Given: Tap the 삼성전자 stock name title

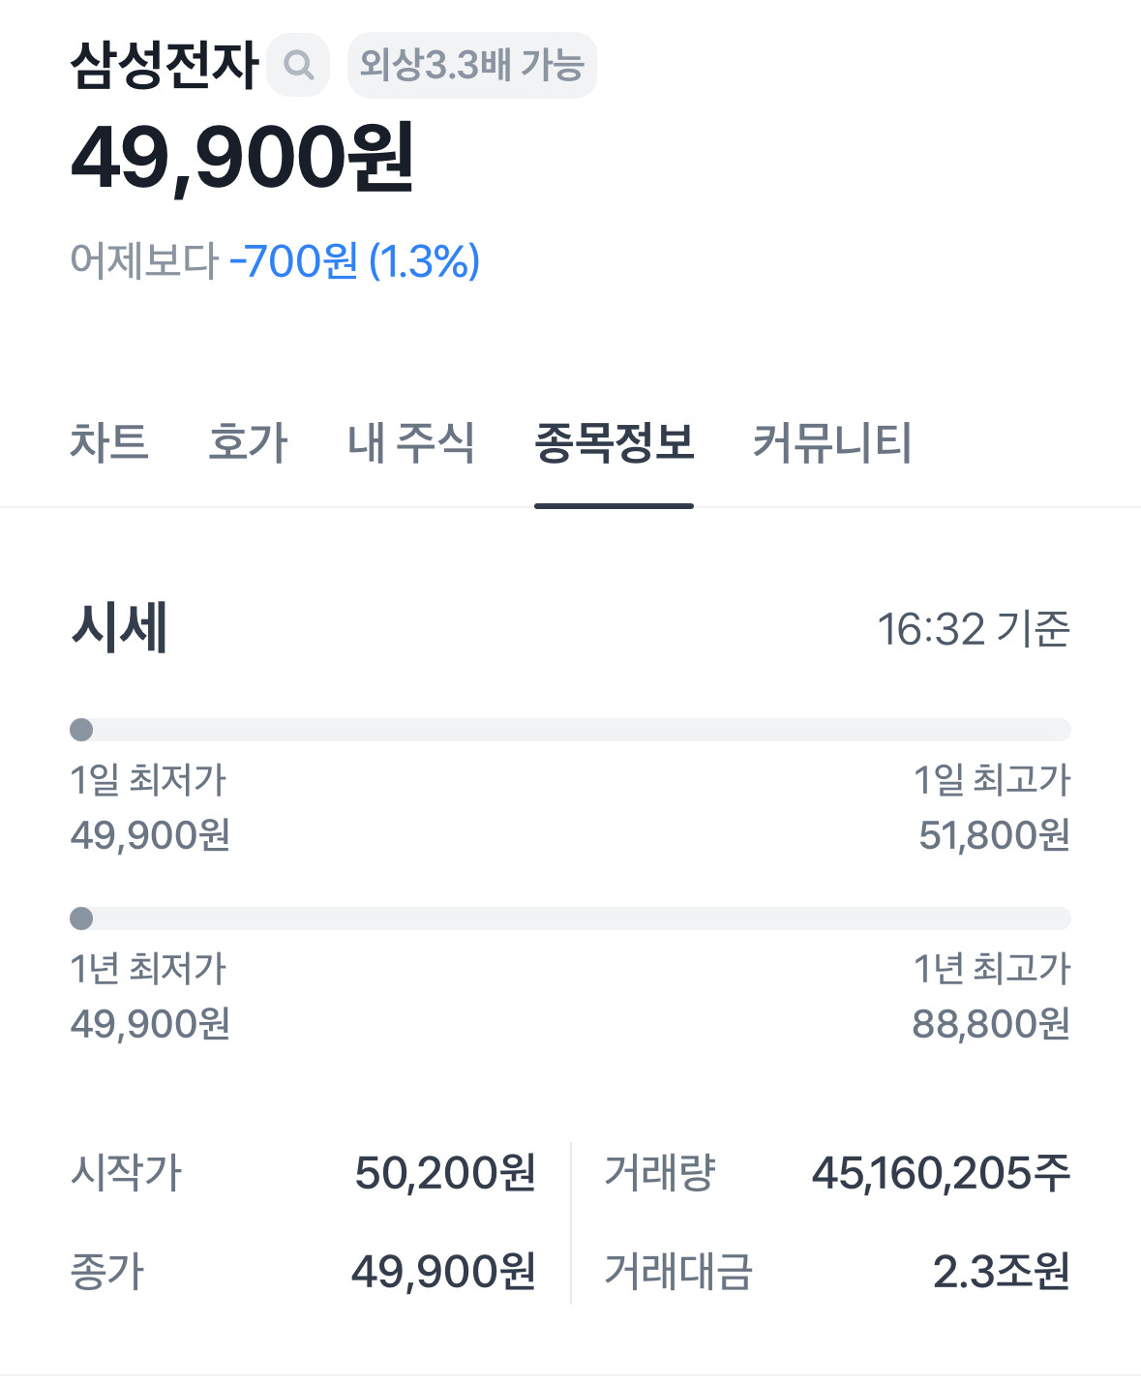Looking at the screenshot, I should pos(165,65).
